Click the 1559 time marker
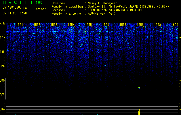Viewport: 181px width, 115px height. tap(157, 25)
